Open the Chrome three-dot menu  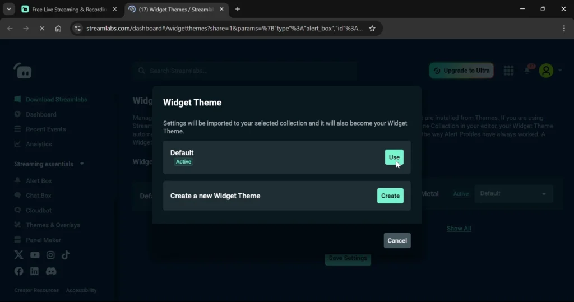coord(564,29)
